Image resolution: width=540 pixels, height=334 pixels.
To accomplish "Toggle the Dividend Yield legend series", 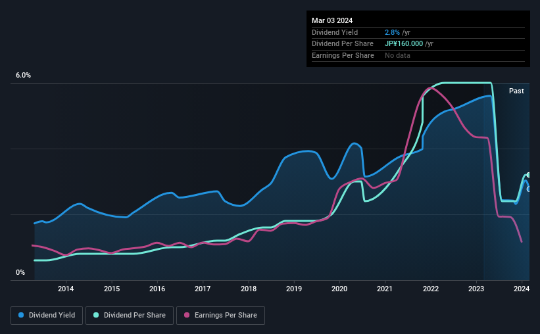I will pyautogui.click(x=47, y=316).
